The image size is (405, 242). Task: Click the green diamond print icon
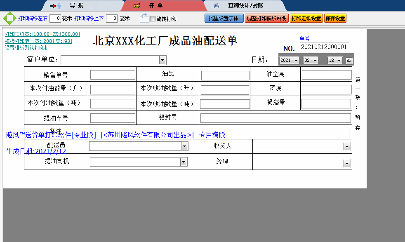(x=7, y=18)
